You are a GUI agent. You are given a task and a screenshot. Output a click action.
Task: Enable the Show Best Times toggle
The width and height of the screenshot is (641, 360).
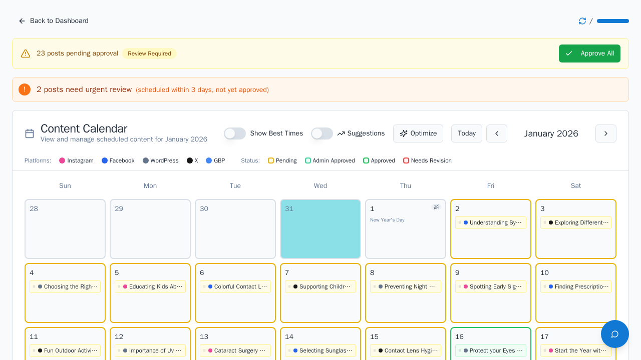(x=235, y=133)
